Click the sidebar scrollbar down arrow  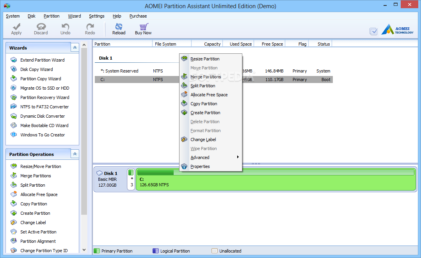(x=84, y=250)
